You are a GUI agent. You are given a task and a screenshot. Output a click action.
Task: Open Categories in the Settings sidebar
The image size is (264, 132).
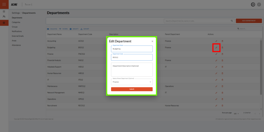pyautogui.click(x=16, y=22)
